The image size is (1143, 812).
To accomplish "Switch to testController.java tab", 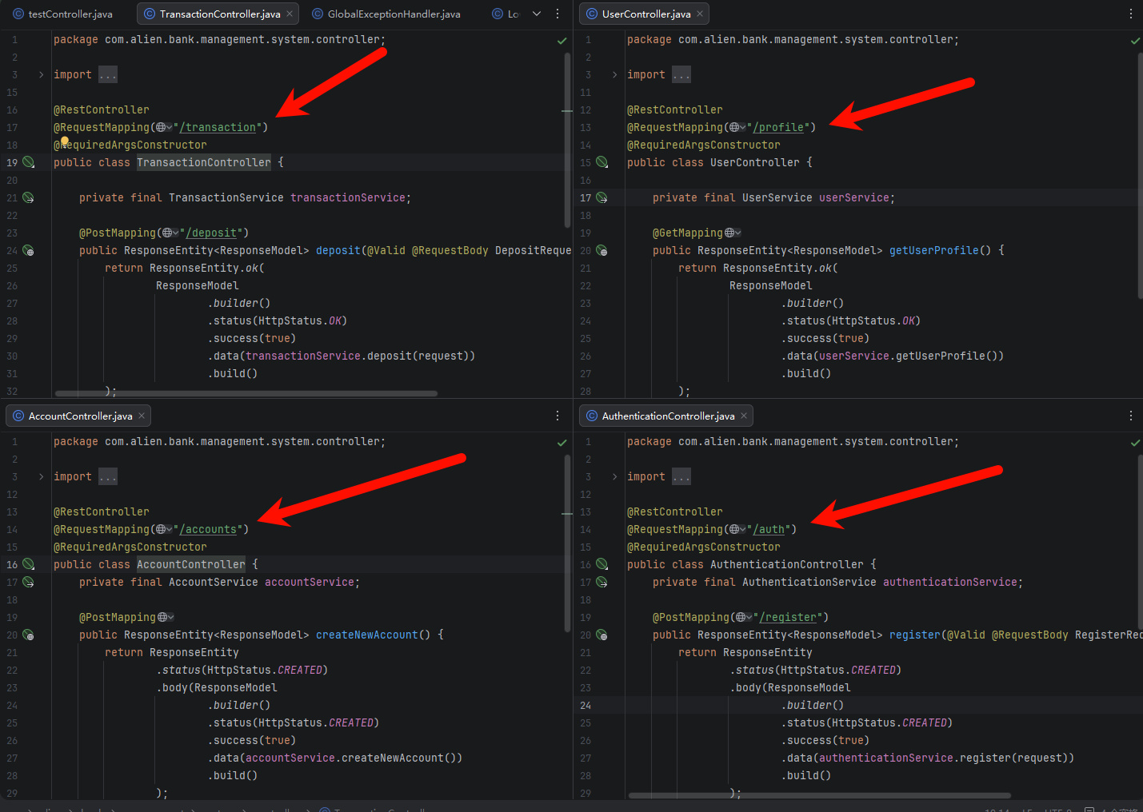I will (x=62, y=14).
